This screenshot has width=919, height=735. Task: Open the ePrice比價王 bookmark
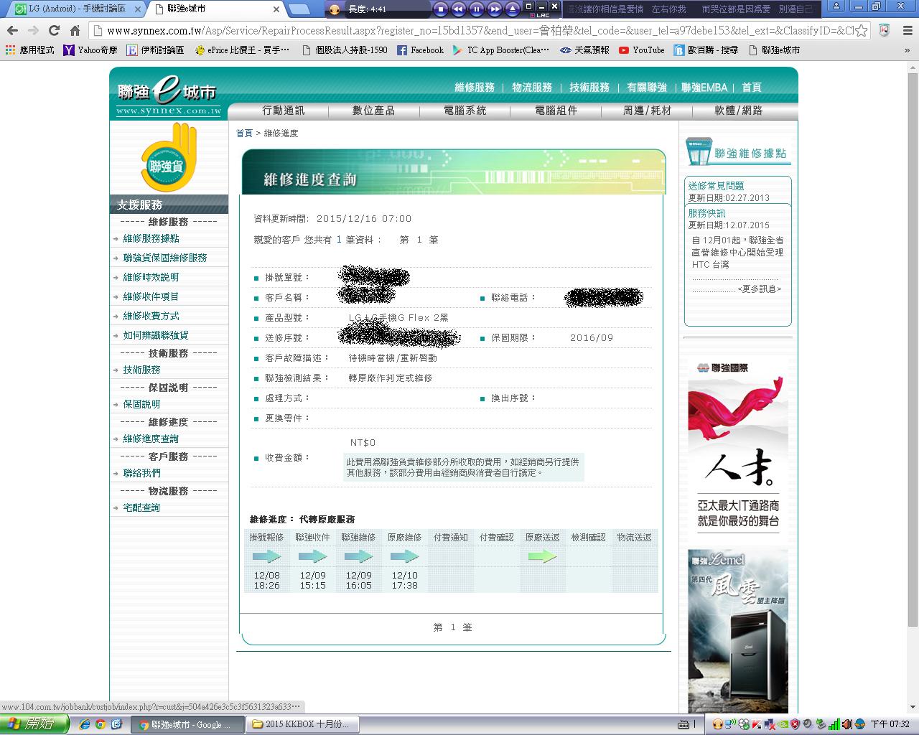243,50
